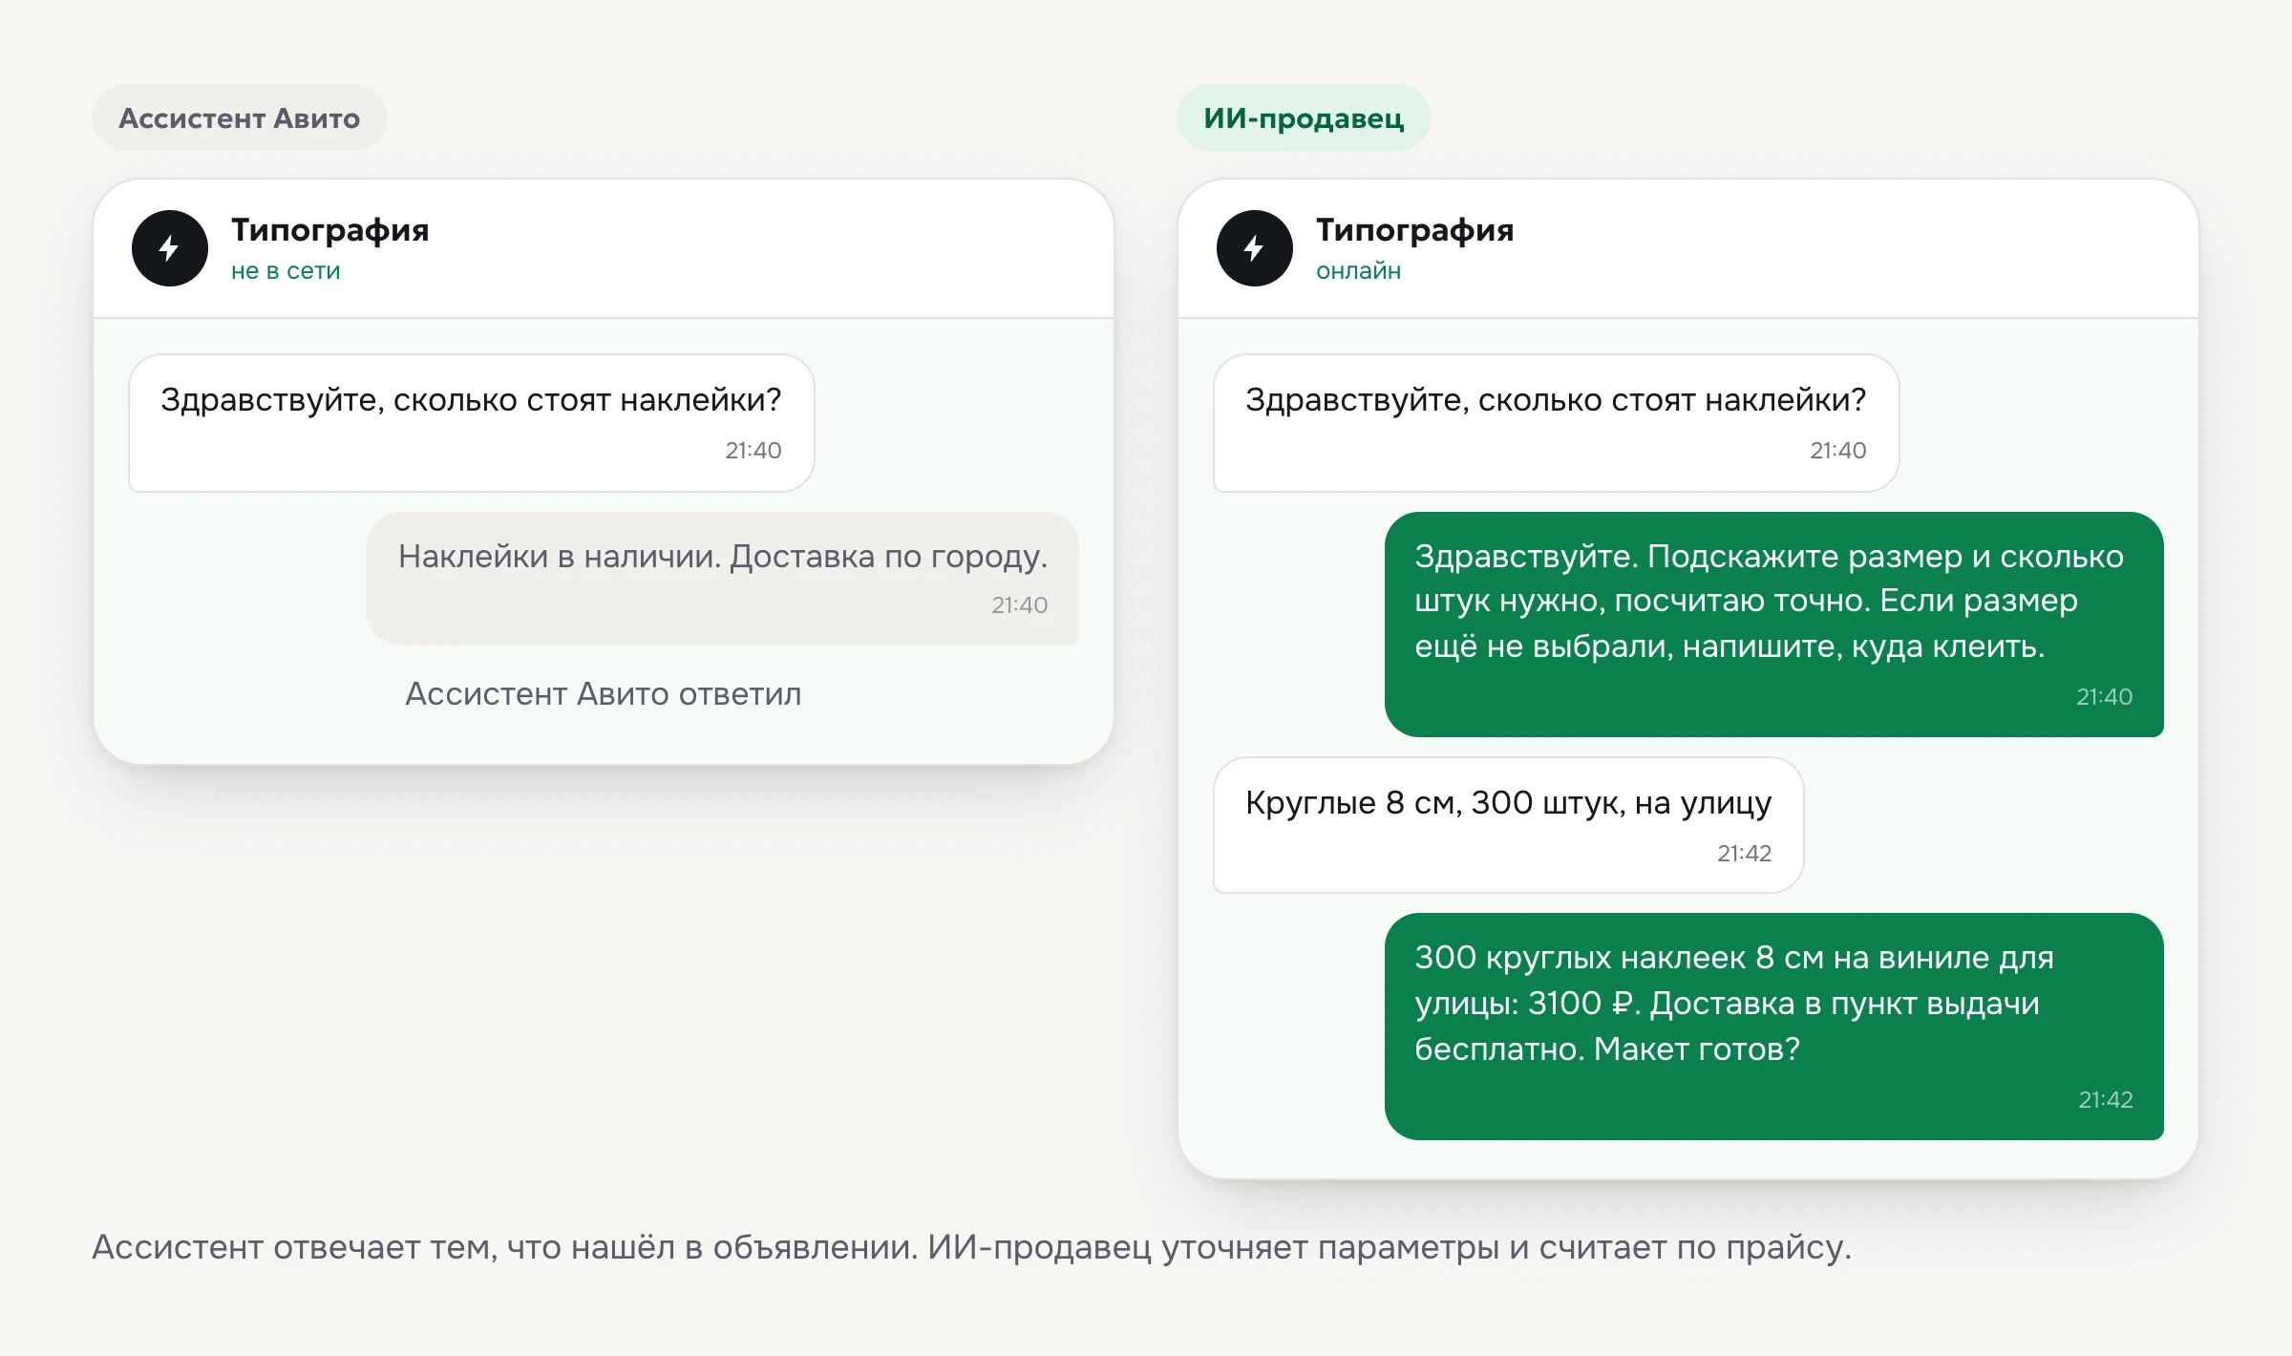Click the Типография title above 'онлайн'
2292x1356 pixels.
(x=1415, y=230)
